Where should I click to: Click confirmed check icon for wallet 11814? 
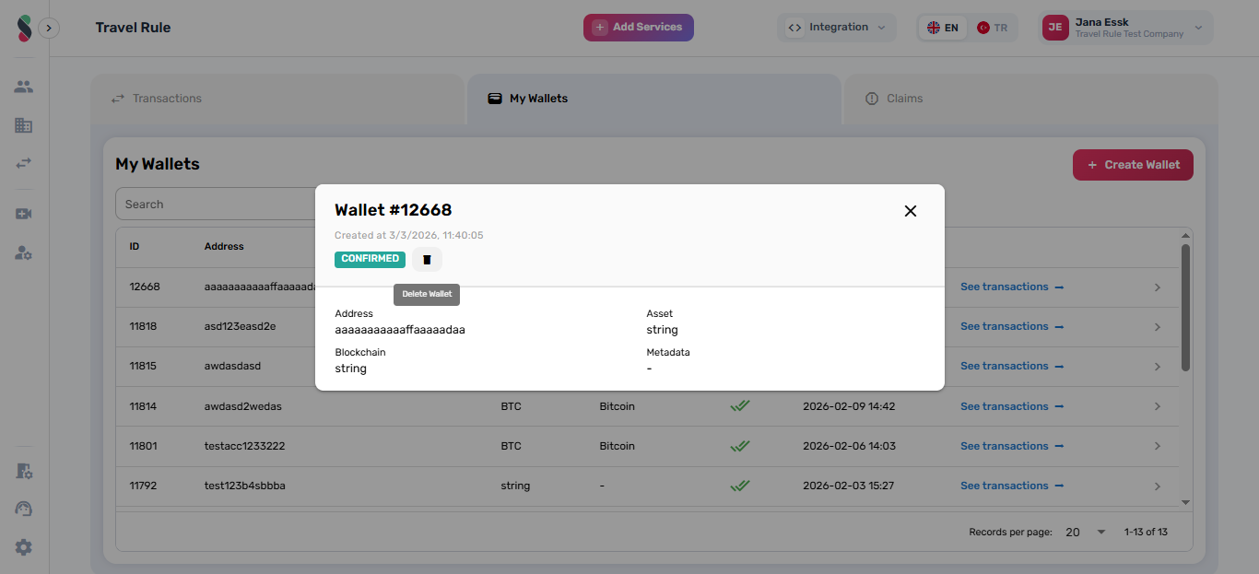tap(739, 406)
